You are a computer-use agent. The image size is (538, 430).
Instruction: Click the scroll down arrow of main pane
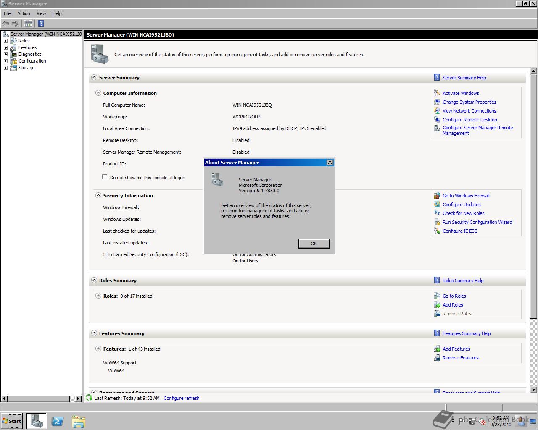(x=534, y=389)
